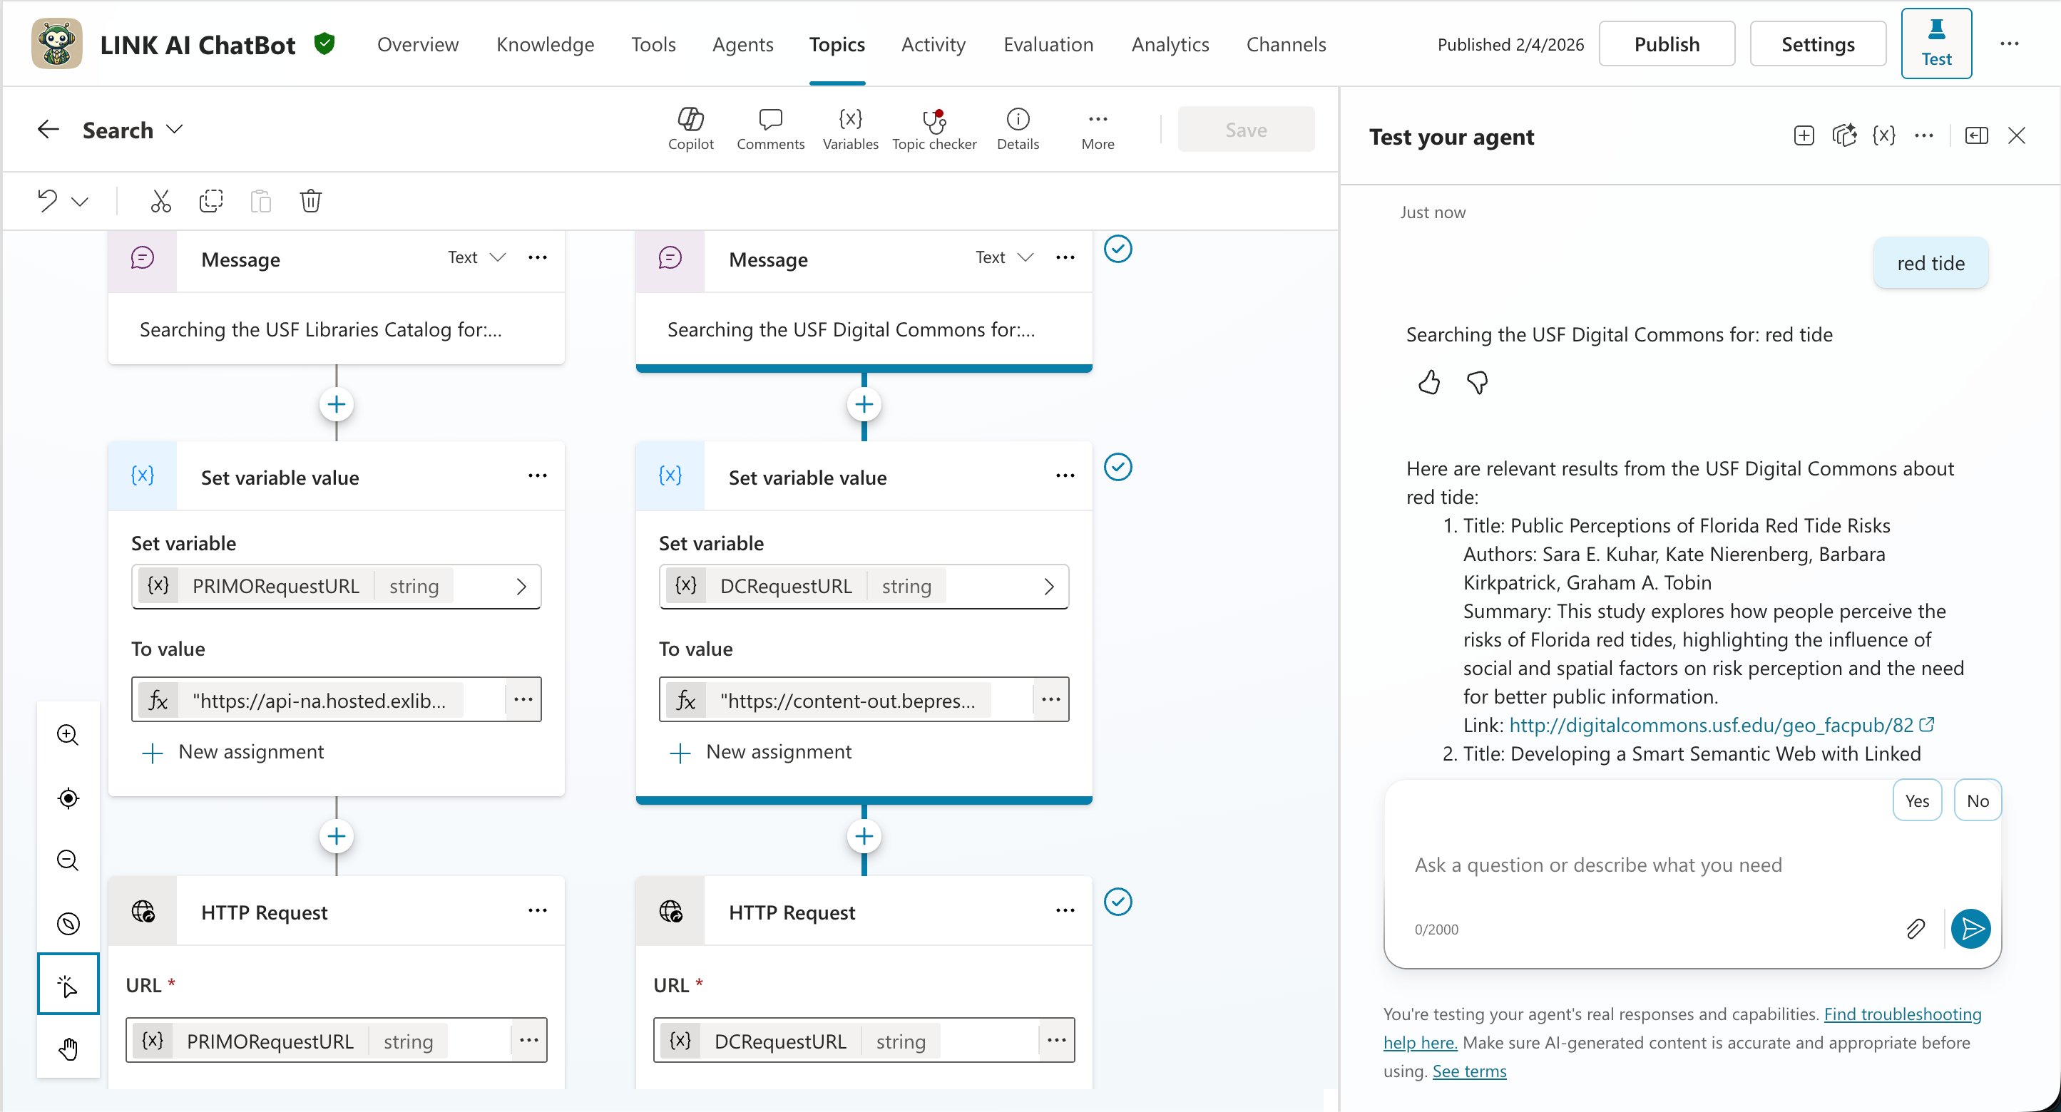Open the See terms link

coord(1469,1071)
